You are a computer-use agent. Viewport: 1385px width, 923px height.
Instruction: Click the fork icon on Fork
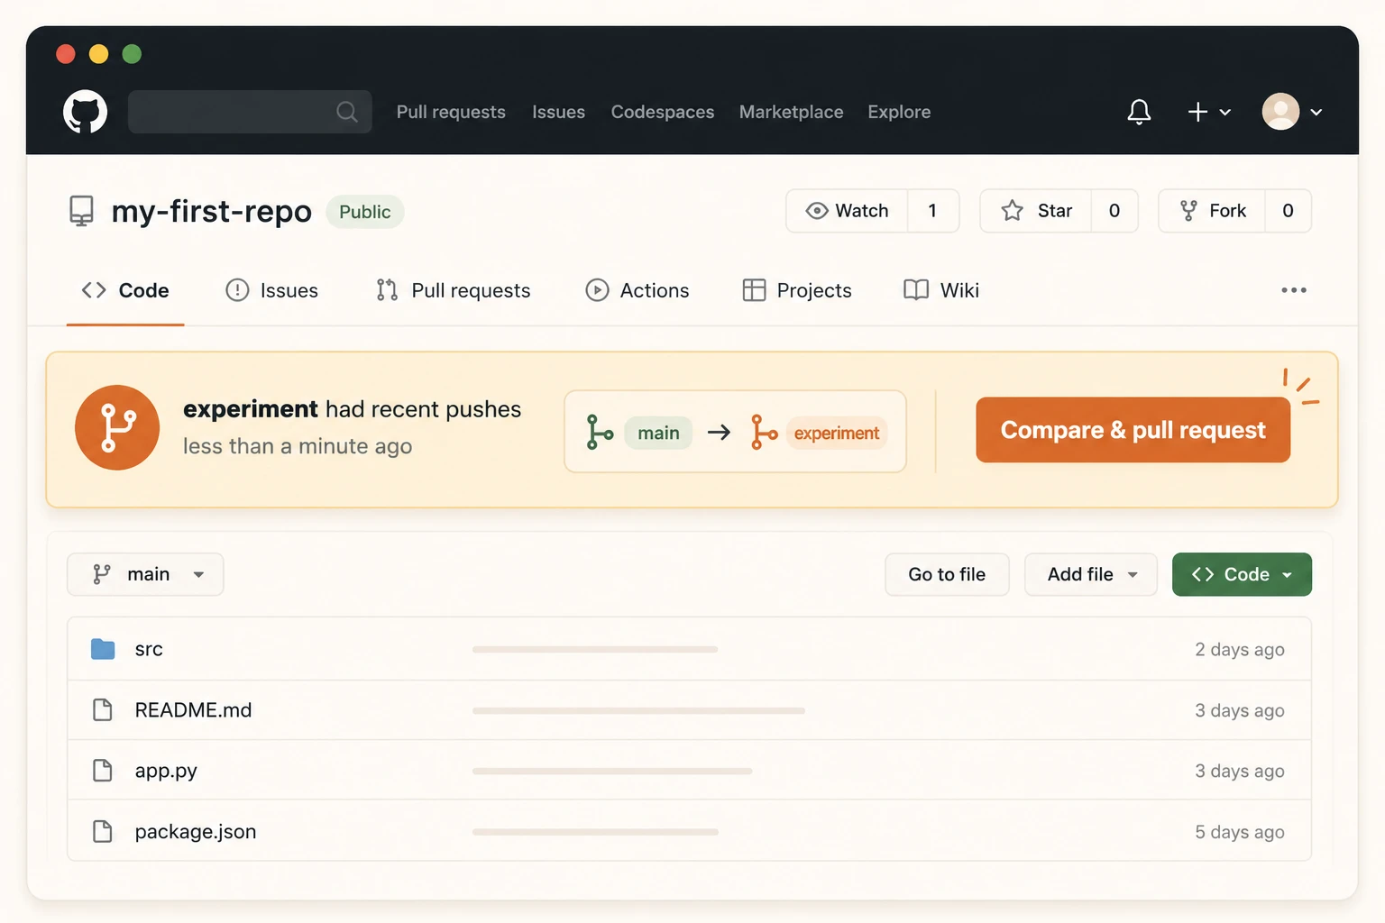coord(1188,211)
